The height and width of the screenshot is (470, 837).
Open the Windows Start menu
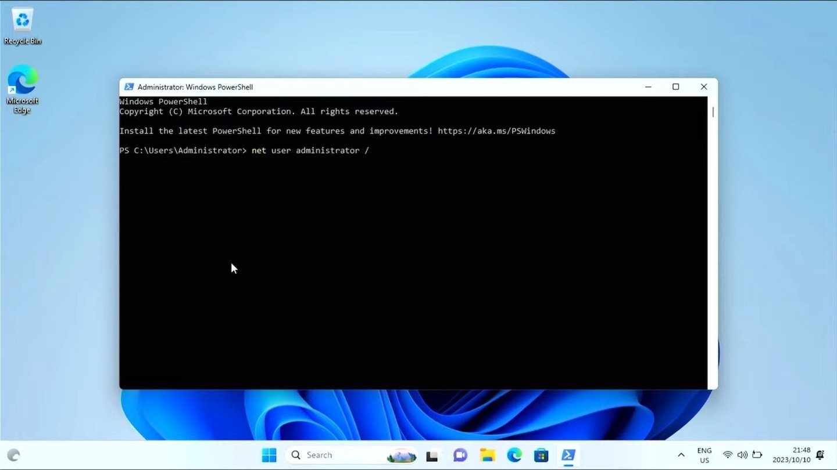coord(269,455)
